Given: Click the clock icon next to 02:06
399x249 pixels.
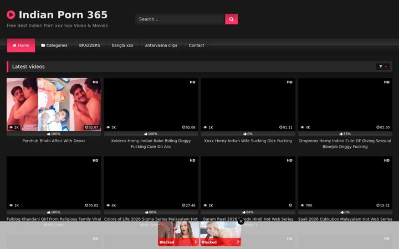Looking at the screenshot, I should pyautogui.click(x=184, y=127).
